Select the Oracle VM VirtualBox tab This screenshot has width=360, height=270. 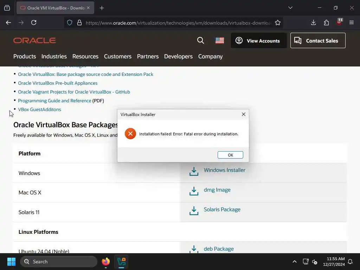point(55,8)
